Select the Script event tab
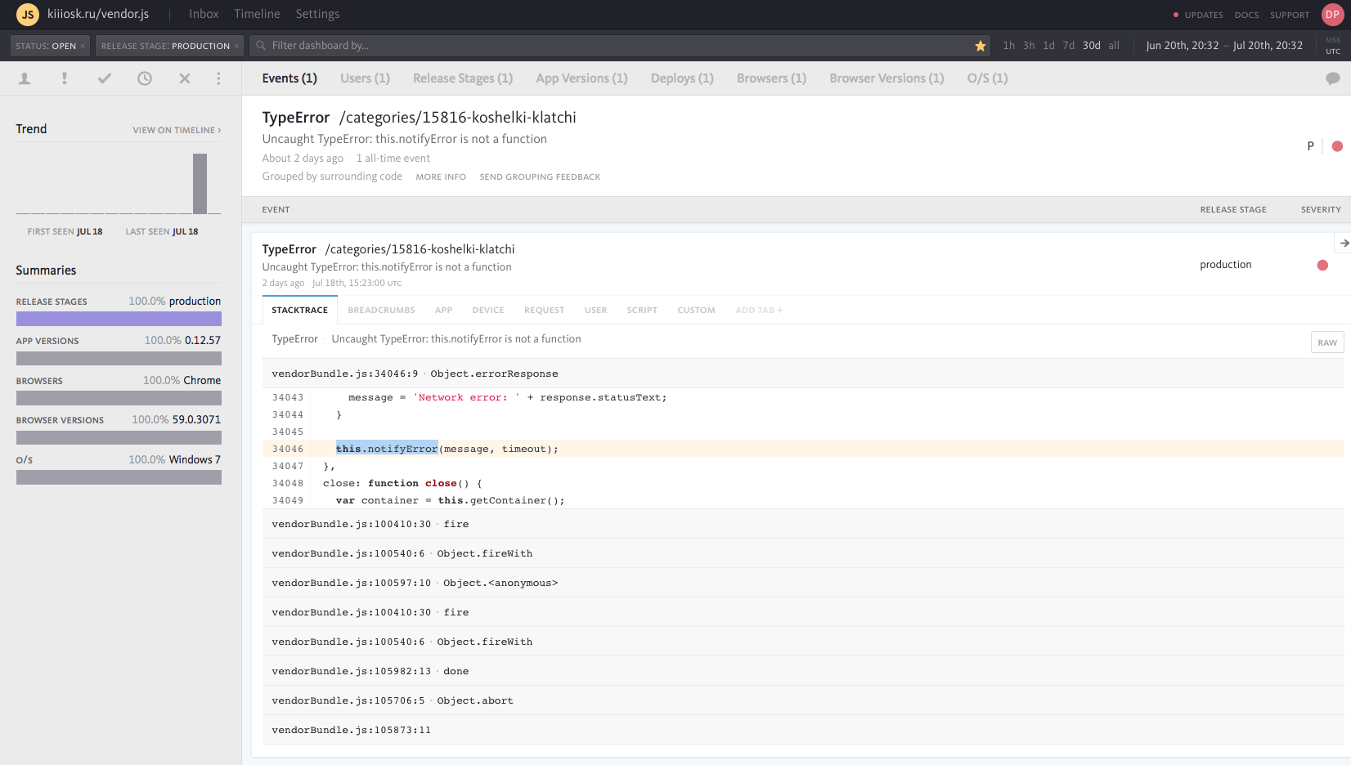This screenshot has height=765, width=1351. 642,311
